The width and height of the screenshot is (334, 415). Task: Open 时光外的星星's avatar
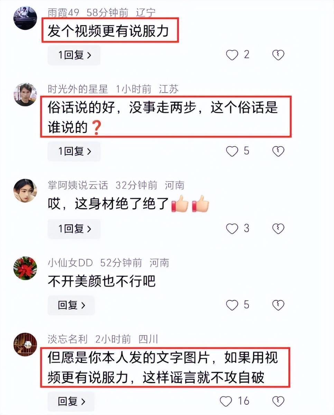coord(25,95)
